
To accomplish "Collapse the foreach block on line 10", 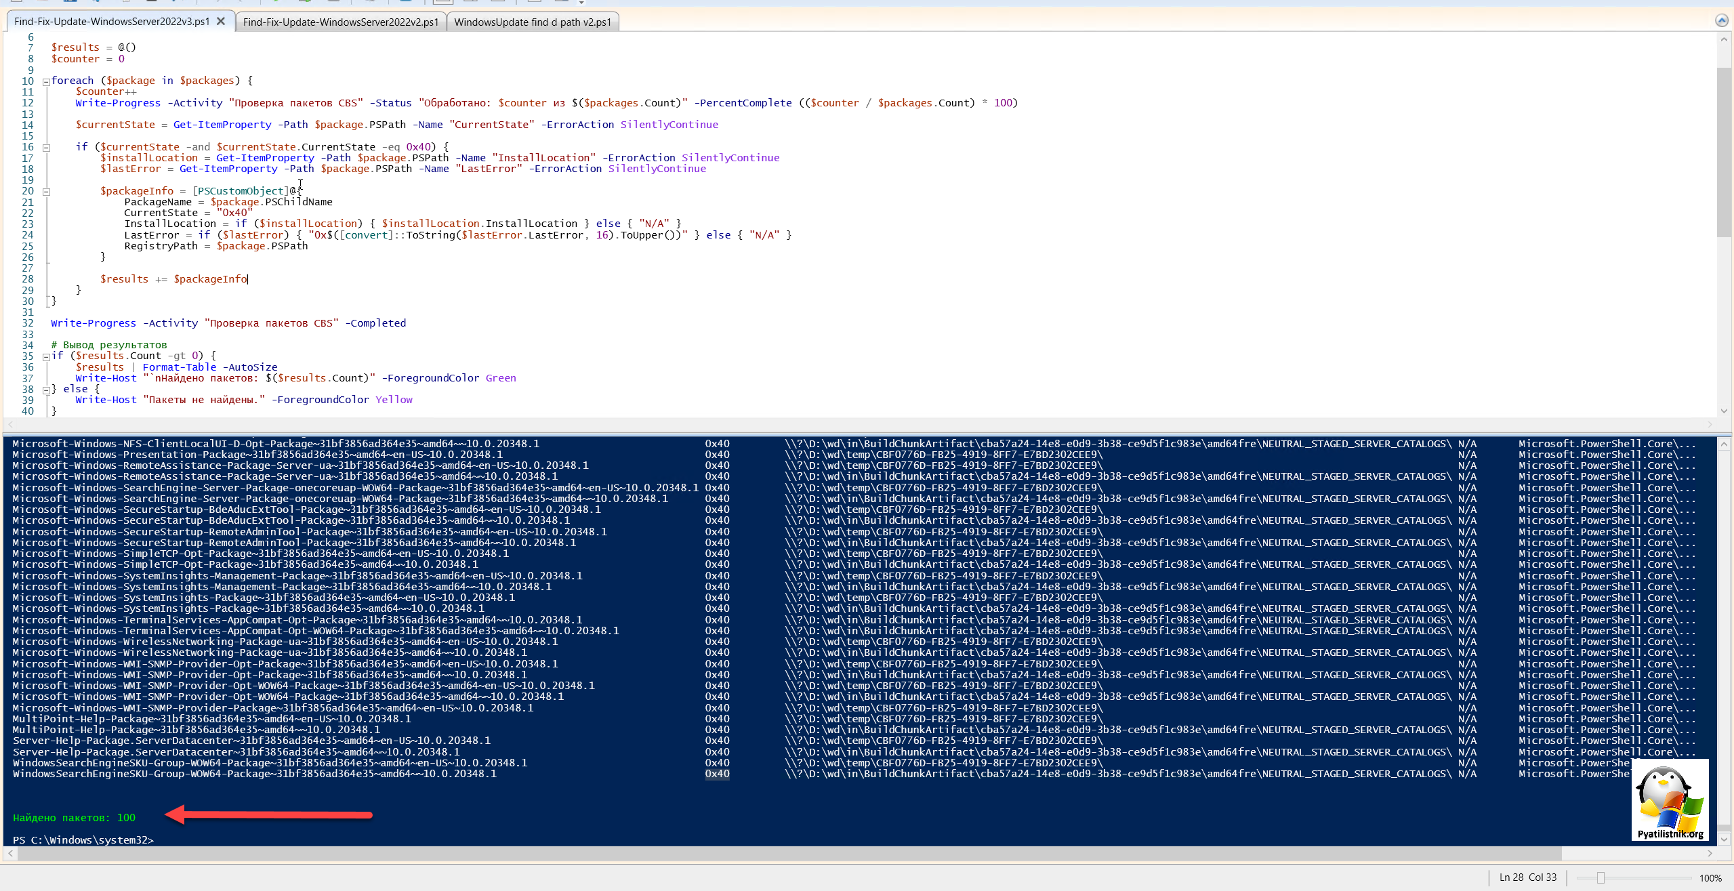I will pyautogui.click(x=46, y=81).
